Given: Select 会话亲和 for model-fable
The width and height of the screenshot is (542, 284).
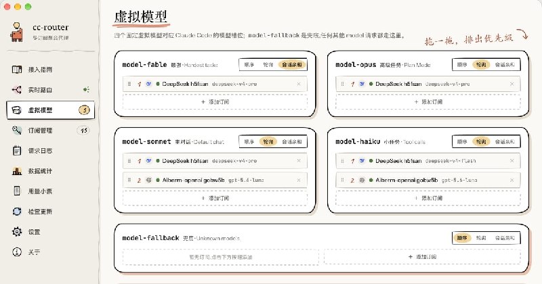Looking at the screenshot, I should point(292,65).
